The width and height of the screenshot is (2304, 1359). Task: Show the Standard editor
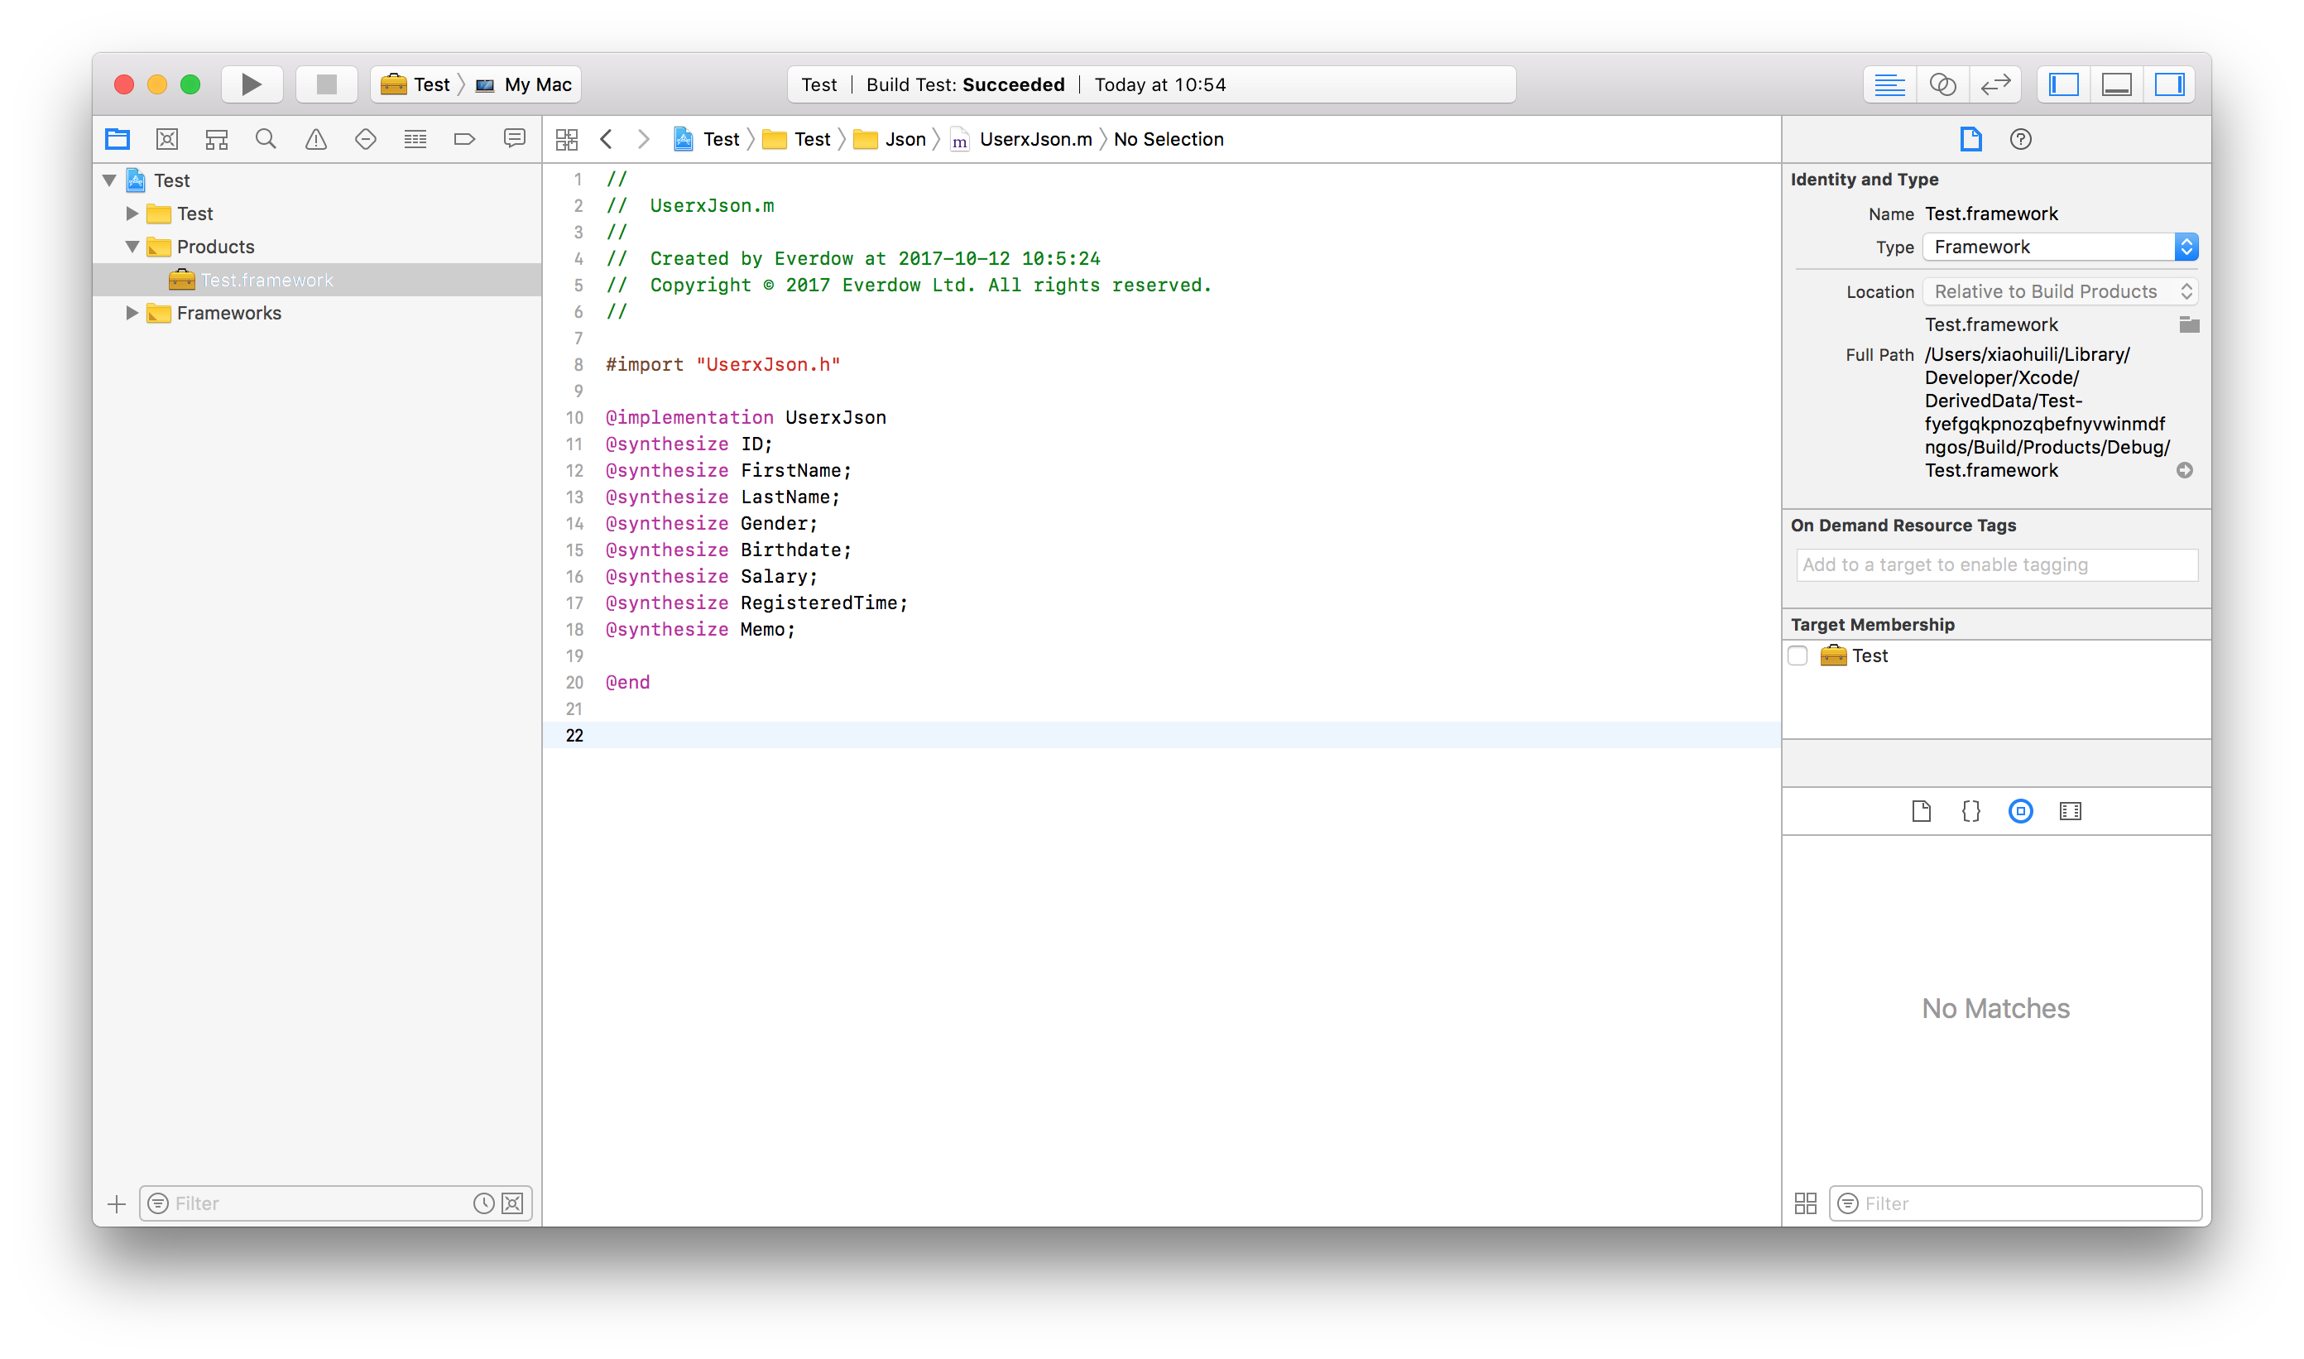coord(1889,84)
